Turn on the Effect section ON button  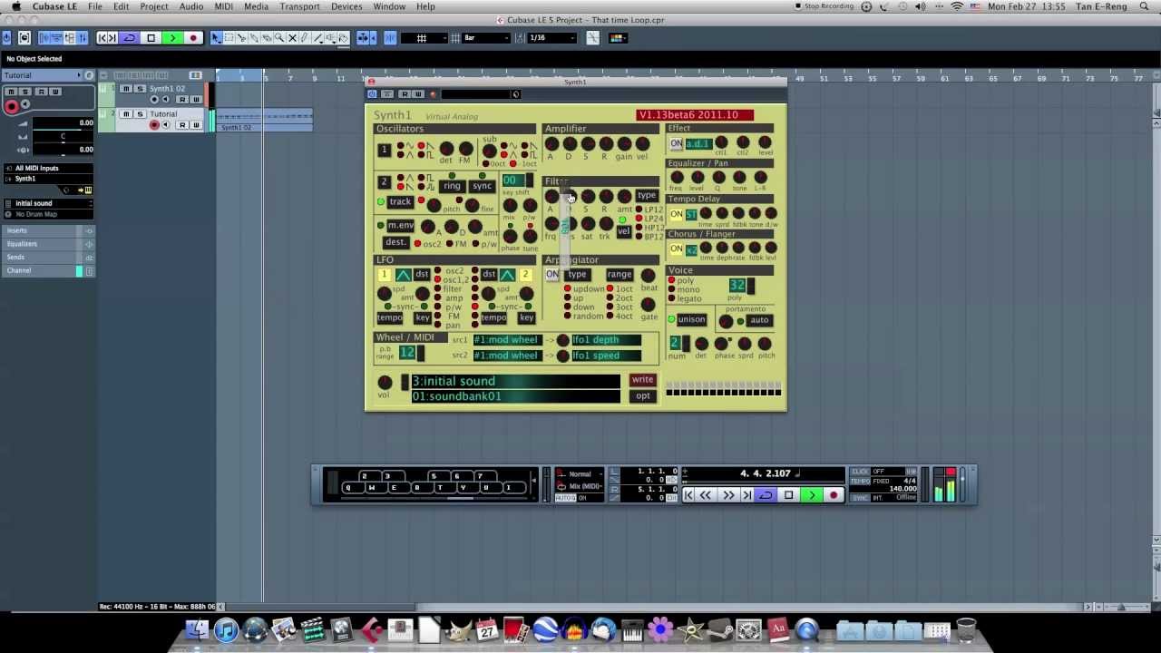pyautogui.click(x=677, y=144)
